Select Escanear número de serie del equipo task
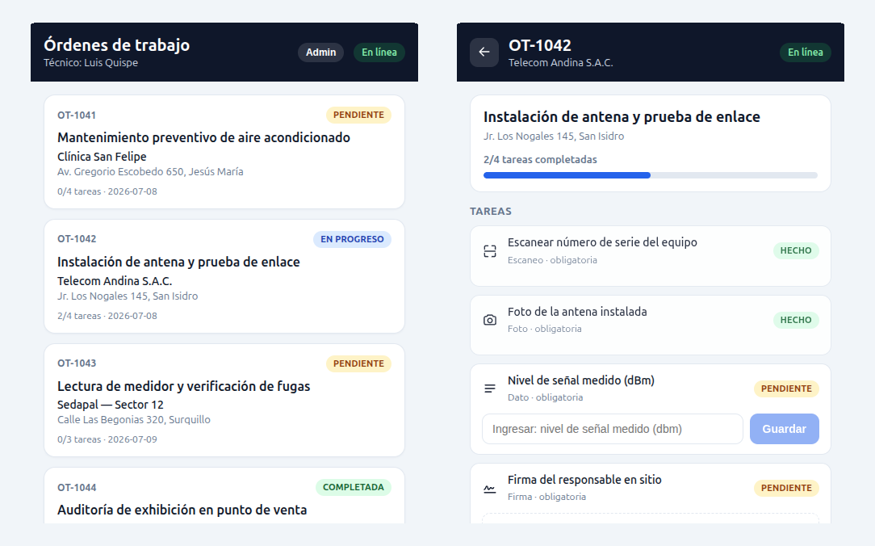Image resolution: width=875 pixels, height=546 pixels. pos(650,256)
